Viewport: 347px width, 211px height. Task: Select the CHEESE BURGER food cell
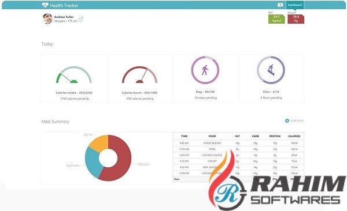[x=212, y=143]
